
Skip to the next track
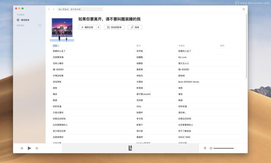pyautogui.click(x=37, y=148)
